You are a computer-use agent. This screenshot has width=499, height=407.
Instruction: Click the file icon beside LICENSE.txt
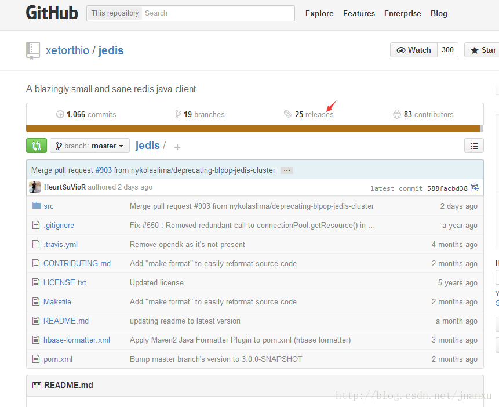click(36, 282)
